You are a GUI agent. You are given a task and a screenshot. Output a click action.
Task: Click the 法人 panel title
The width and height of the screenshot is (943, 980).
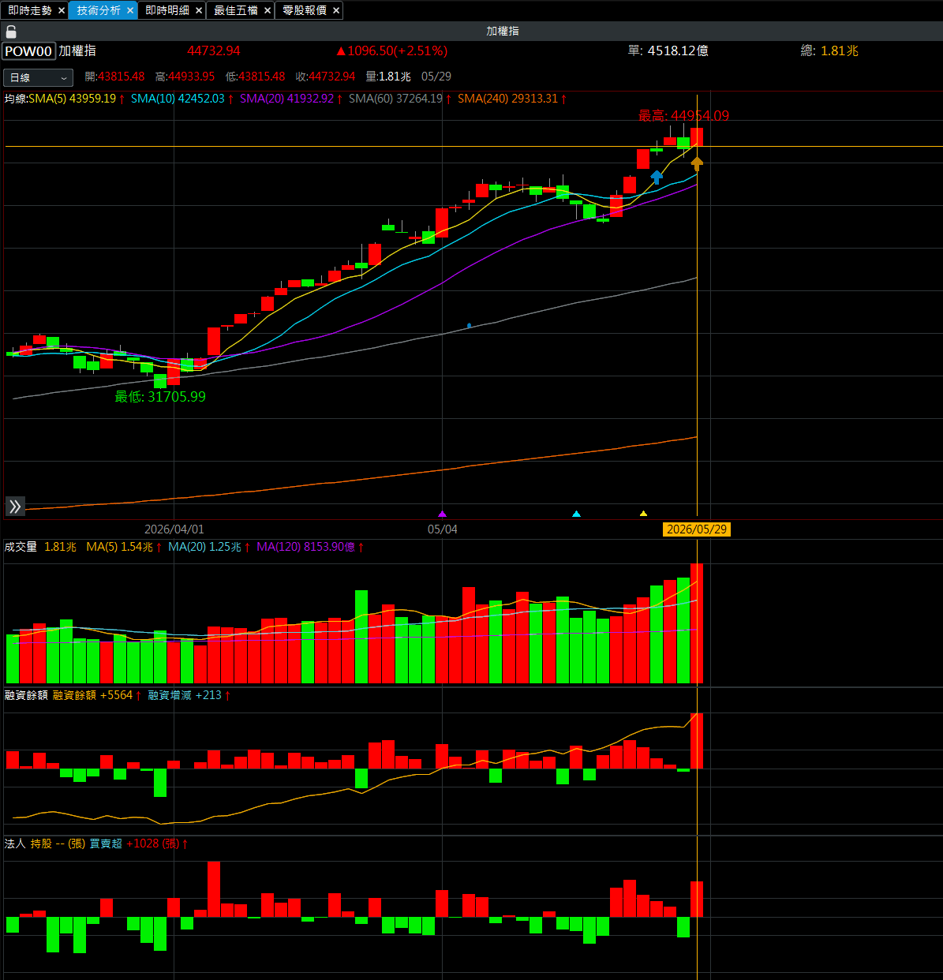tap(15, 843)
